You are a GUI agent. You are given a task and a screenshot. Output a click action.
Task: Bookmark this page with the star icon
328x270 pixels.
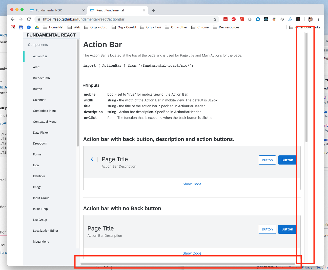[x=215, y=19]
